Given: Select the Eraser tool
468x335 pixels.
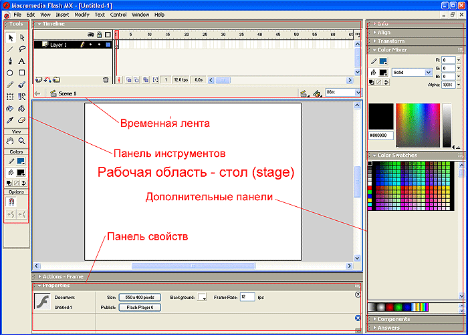Looking at the screenshot, I should tap(22, 120).
